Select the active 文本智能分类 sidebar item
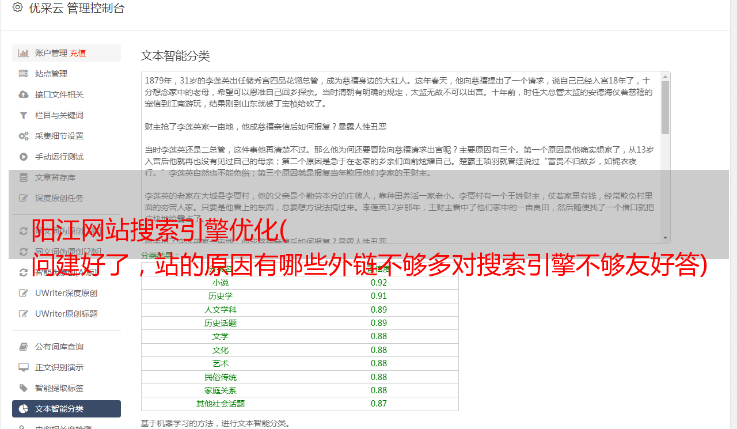Screen dimensions: 737x429 coord(66,409)
